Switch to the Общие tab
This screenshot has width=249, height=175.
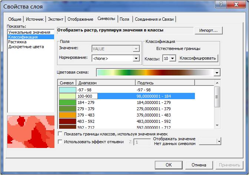click(x=15, y=19)
